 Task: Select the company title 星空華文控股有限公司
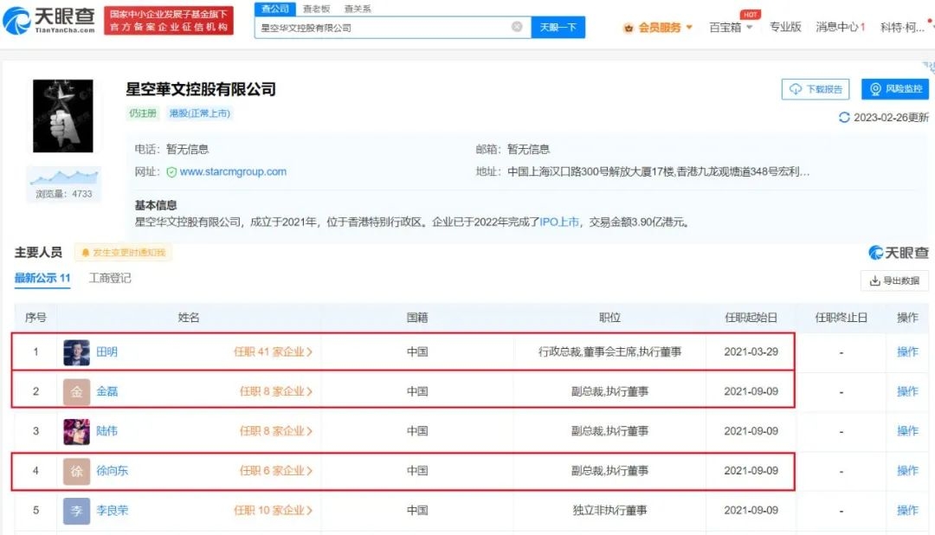(x=200, y=89)
